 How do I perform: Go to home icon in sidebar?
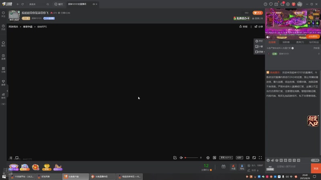point(3,44)
